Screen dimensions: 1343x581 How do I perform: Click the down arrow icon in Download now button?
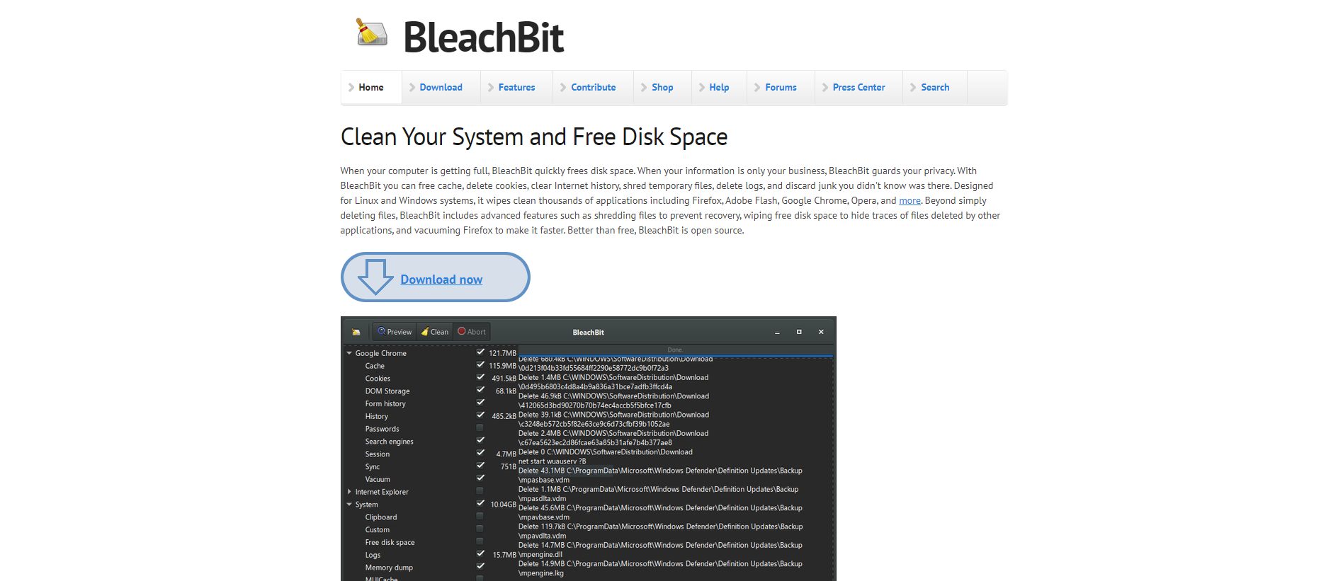click(375, 277)
